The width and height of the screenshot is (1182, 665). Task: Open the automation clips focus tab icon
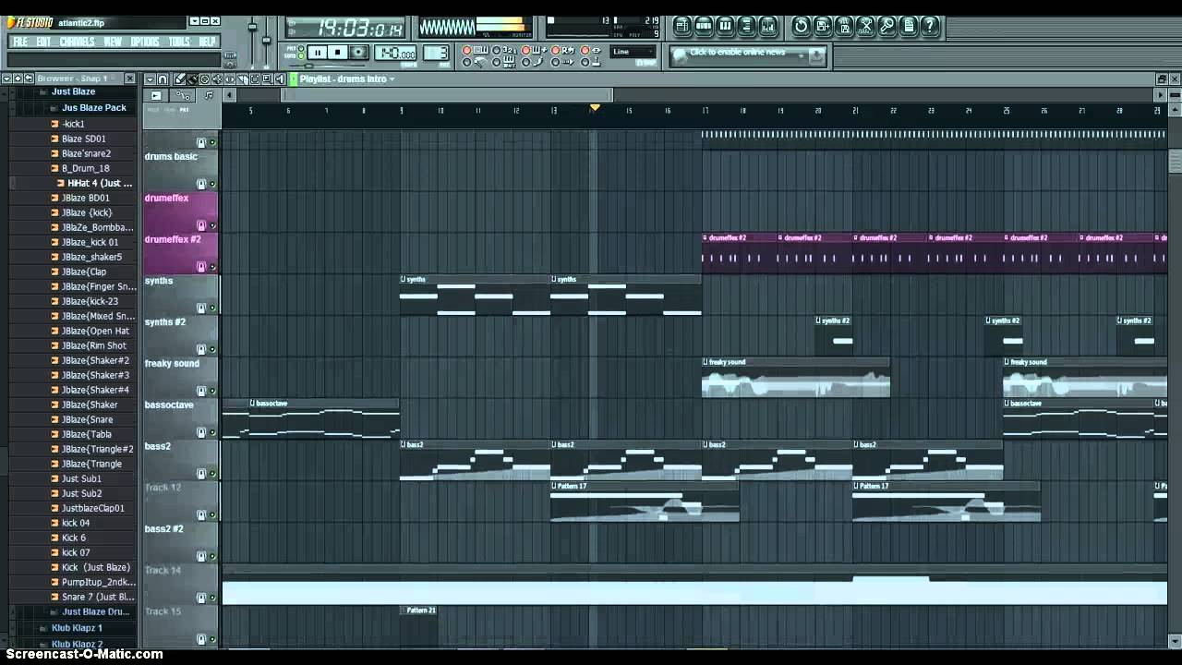coord(184,95)
